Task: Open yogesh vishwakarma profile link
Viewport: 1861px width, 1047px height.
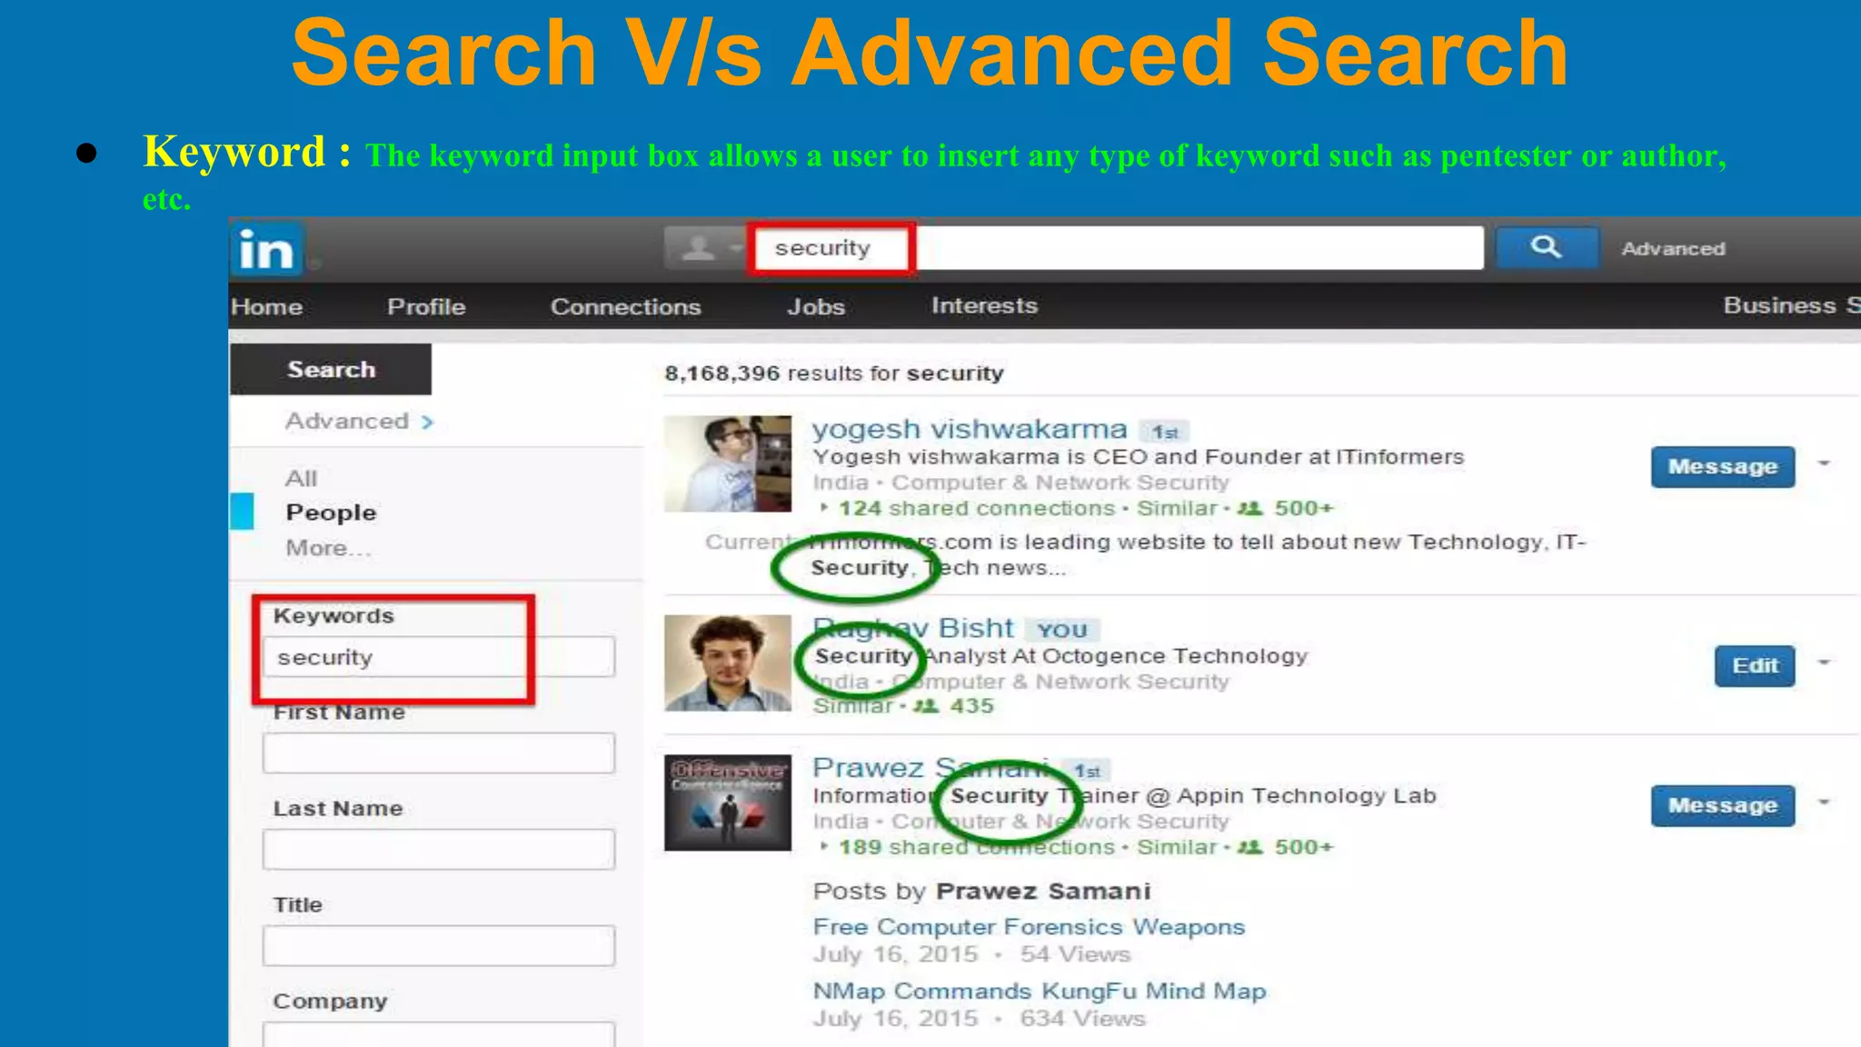Action: [970, 429]
